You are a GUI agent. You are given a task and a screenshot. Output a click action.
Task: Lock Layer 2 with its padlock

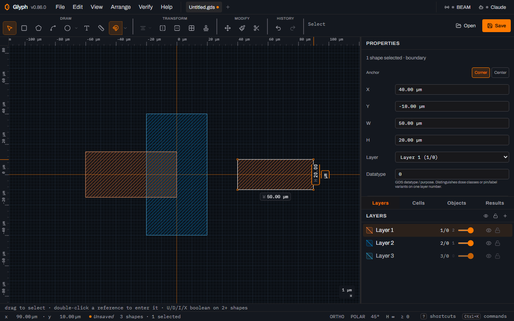tap(498, 243)
